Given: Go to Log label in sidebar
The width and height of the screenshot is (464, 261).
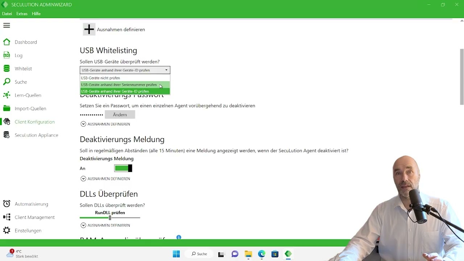Looking at the screenshot, I should click(18, 55).
